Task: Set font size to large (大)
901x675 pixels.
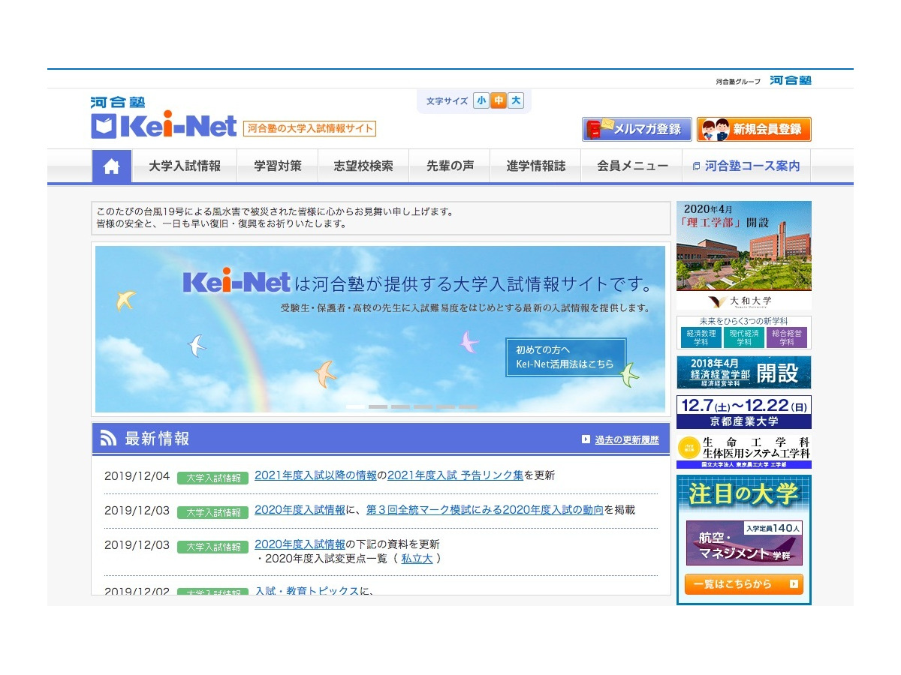Action: pyautogui.click(x=516, y=100)
